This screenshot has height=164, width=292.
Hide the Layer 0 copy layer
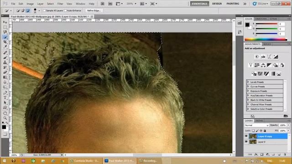(x=246, y=136)
